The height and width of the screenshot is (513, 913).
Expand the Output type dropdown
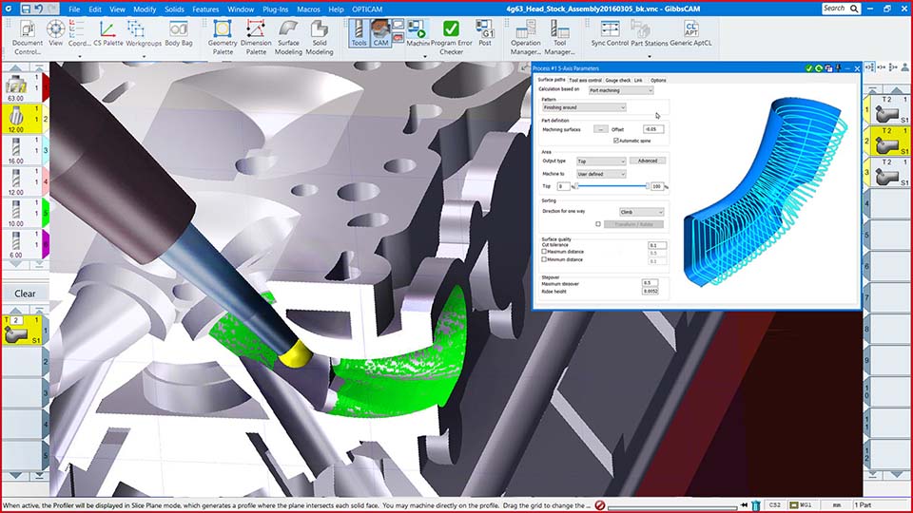click(601, 161)
